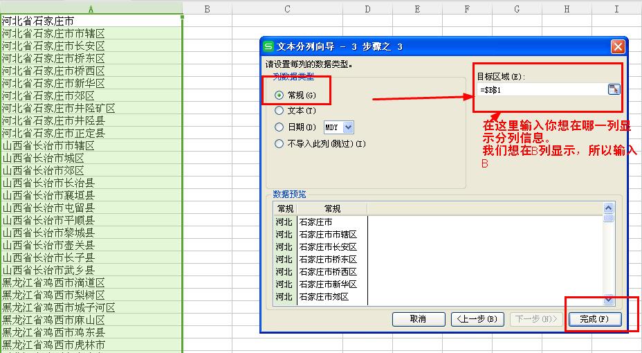Viewport: 642px width, 353px height.
Task: Click cell 黑龙江省鸡西市滴道区
Action: 91,282
